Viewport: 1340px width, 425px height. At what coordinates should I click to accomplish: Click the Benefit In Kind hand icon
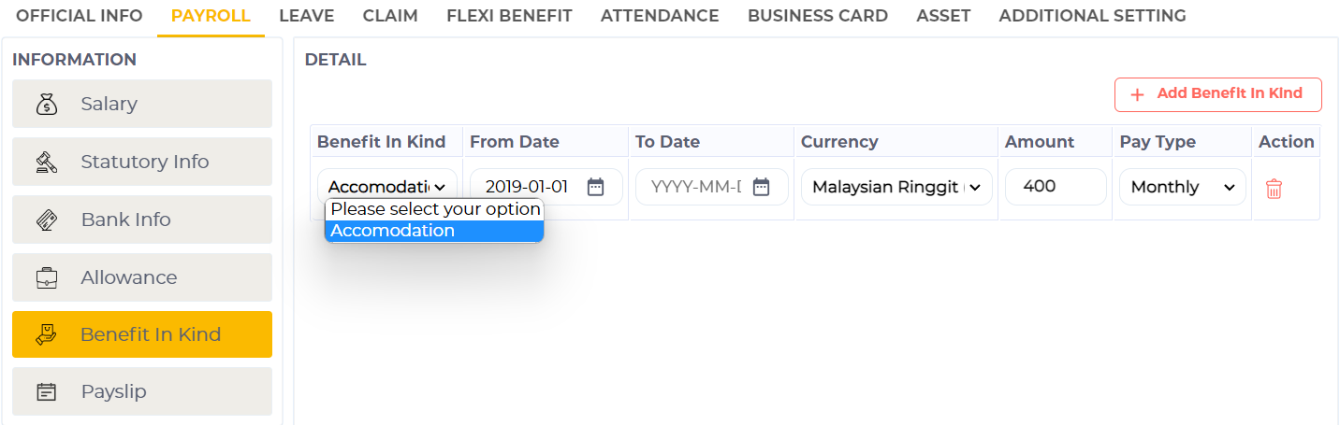(47, 334)
